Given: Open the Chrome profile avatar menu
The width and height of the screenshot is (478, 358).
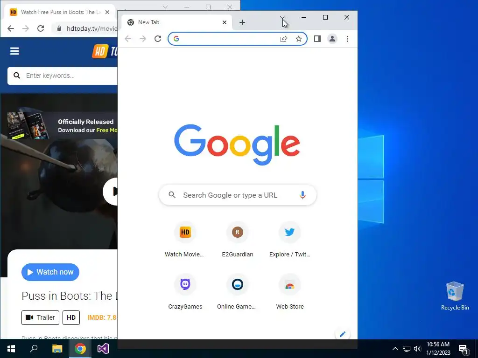Looking at the screenshot, I should coord(332,39).
